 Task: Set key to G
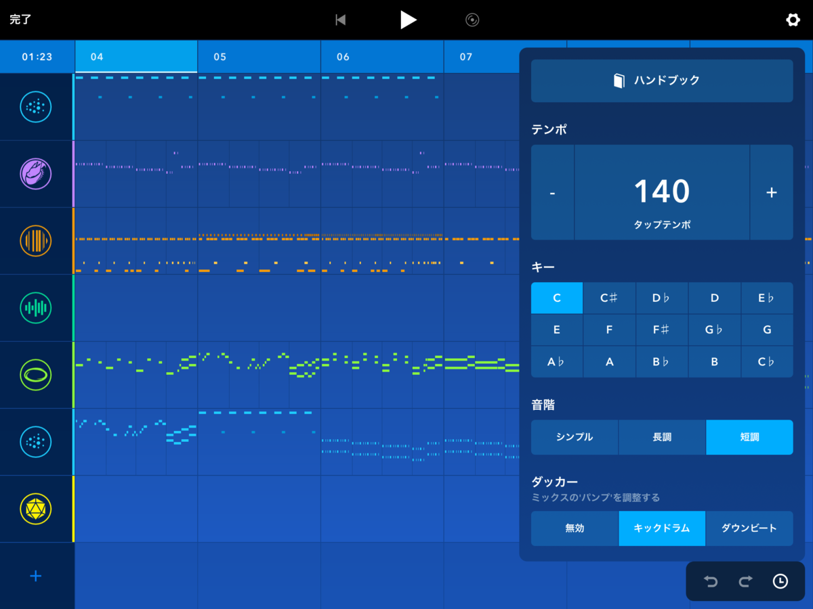point(767,330)
